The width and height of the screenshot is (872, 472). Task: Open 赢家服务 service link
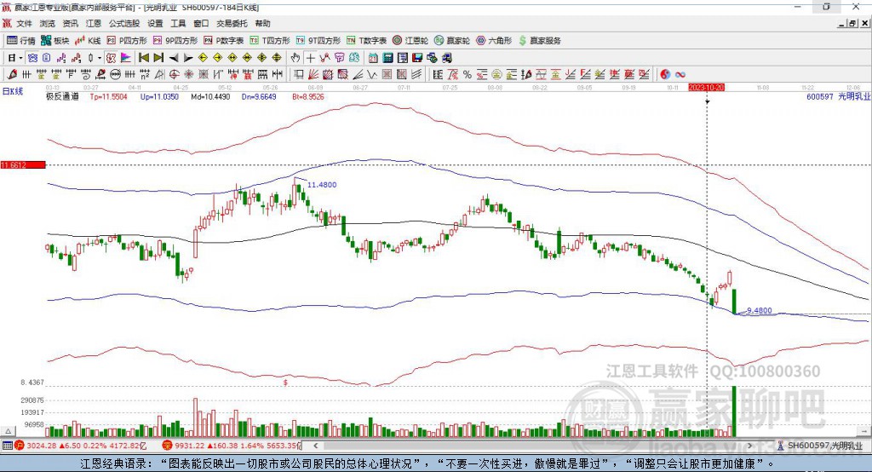point(539,41)
